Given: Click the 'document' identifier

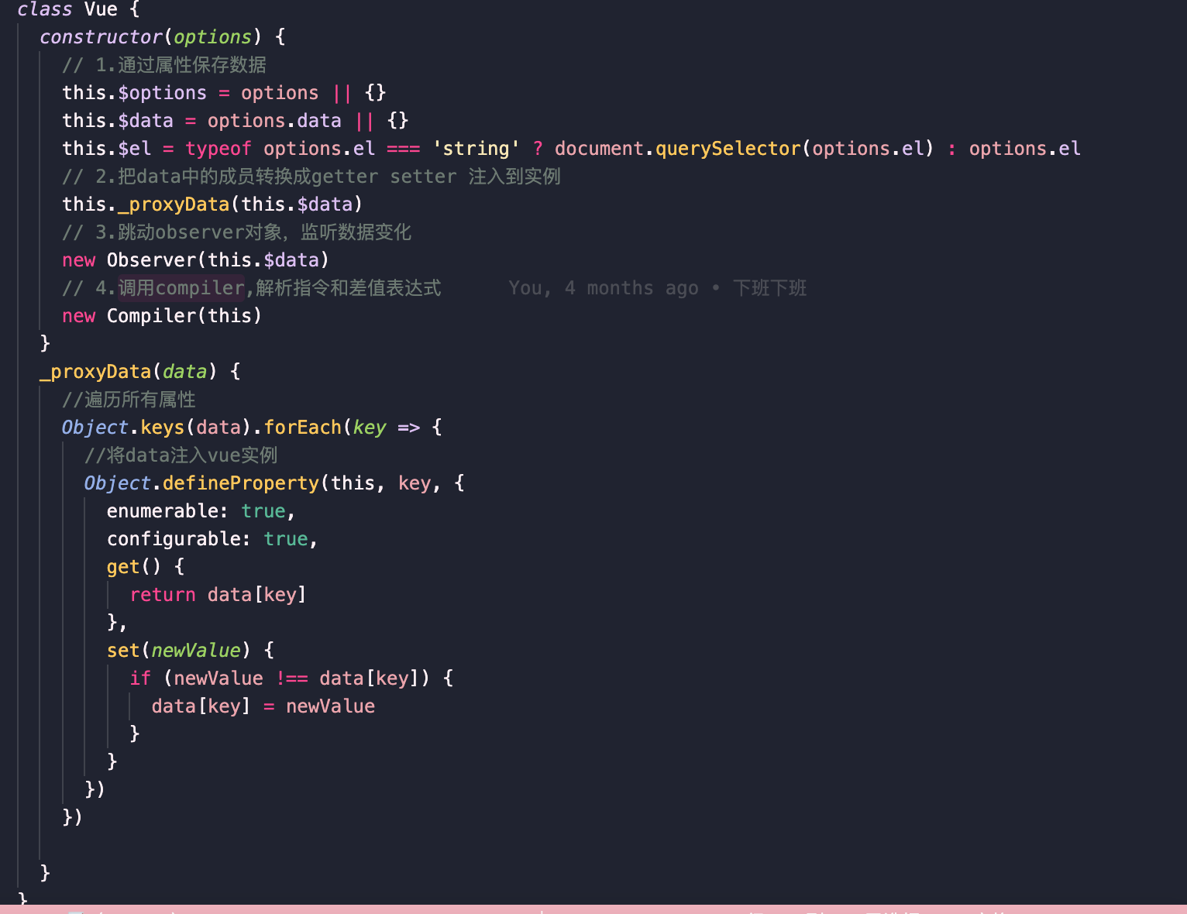Looking at the screenshot, I should [599, 149].
